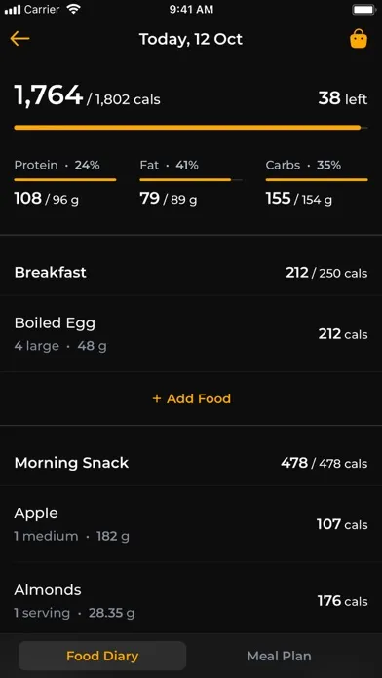Open the Apple food entry
The width and height of the screenshot is (382, 678).
[x=191, y=524]
